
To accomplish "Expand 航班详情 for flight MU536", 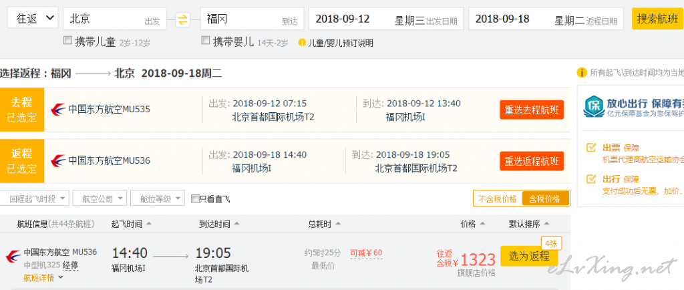I will (43, 277).
